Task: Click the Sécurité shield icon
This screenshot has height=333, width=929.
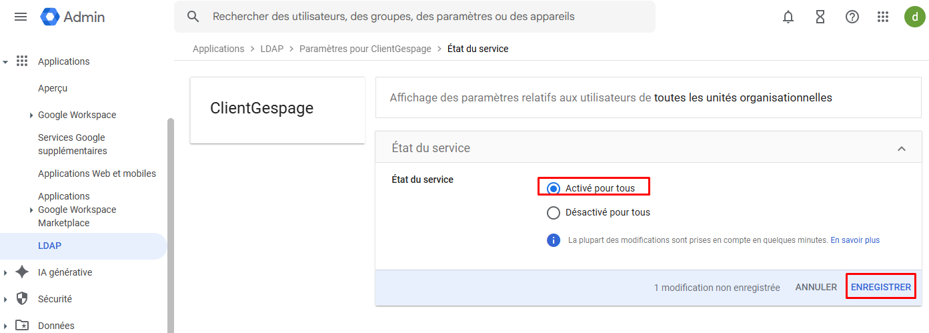Action: click(22, 299)
